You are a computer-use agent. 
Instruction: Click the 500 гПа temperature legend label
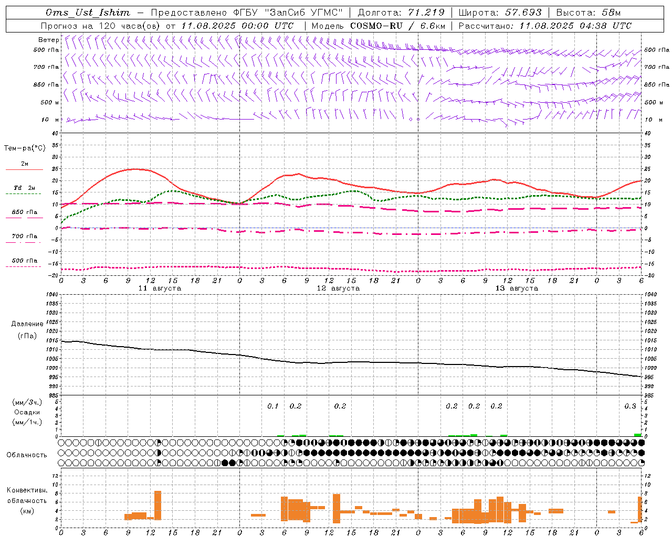pos(24,261)
